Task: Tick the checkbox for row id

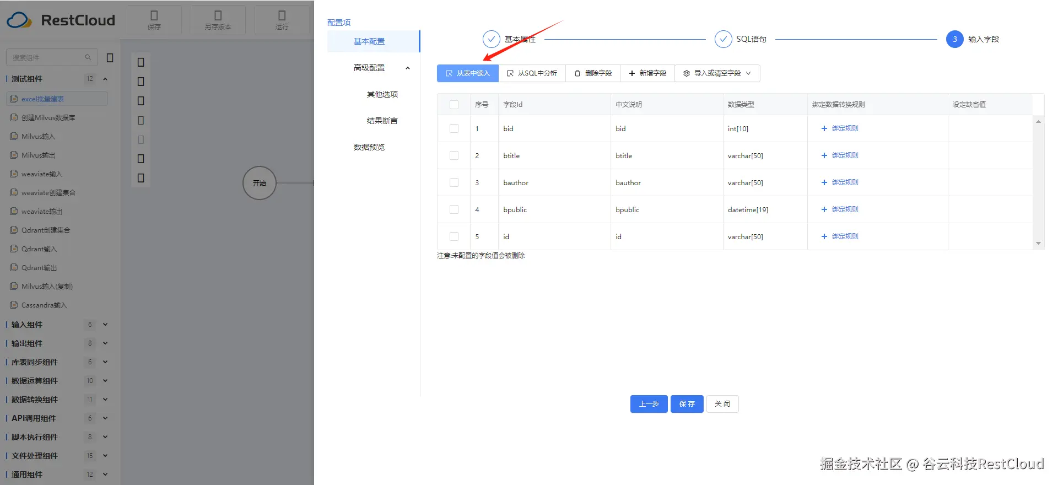Action: pos(454,236)
